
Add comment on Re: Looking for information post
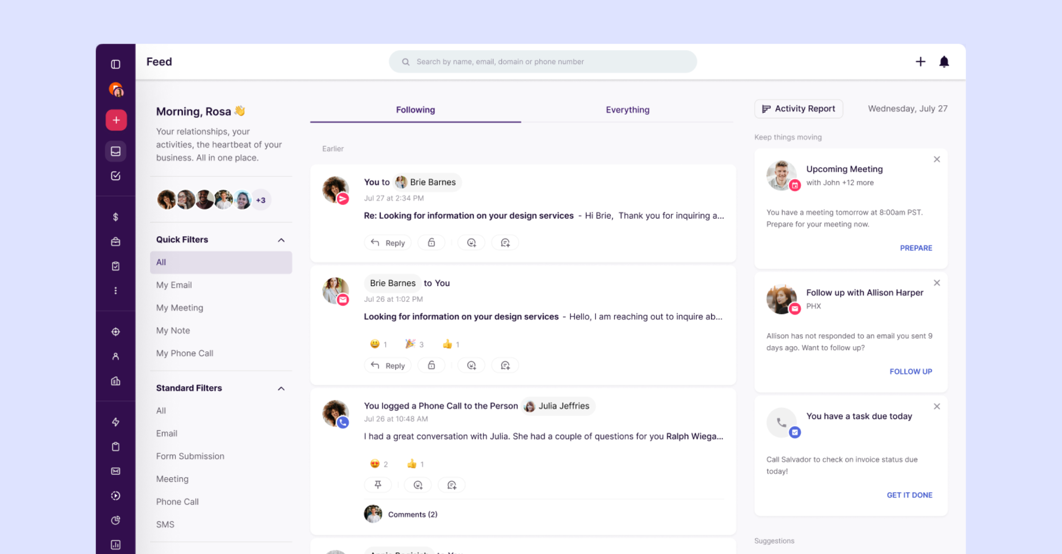point(505,243)
